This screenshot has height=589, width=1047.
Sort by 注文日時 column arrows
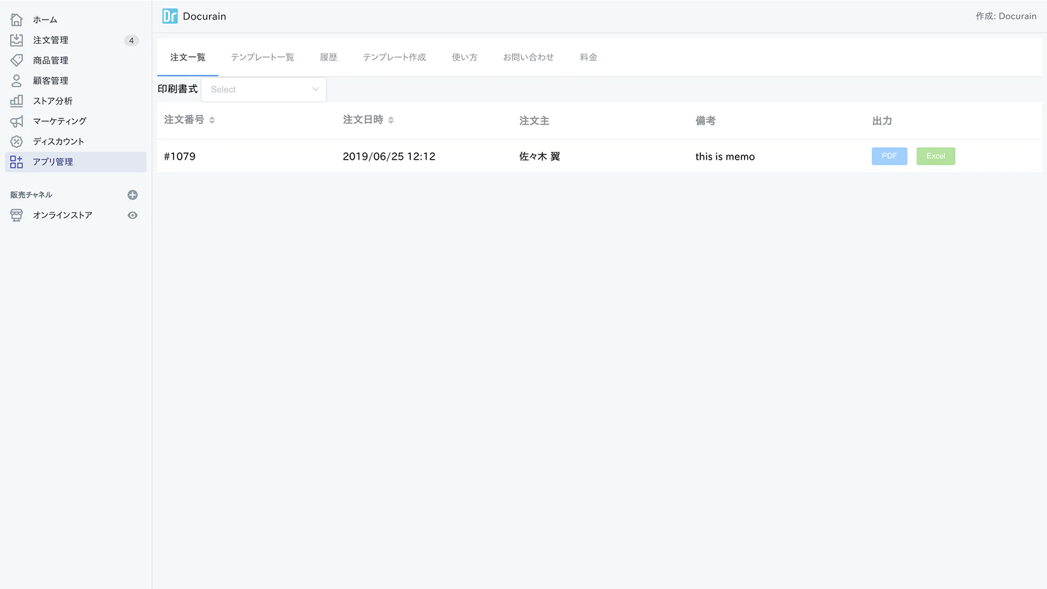pos(391,120)
